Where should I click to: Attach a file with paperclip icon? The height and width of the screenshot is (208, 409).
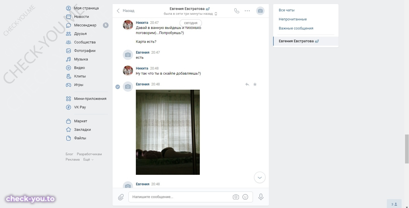point(121,197)
